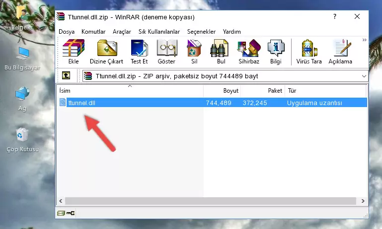Open the Açıklama comment tool

coord(340,52)
